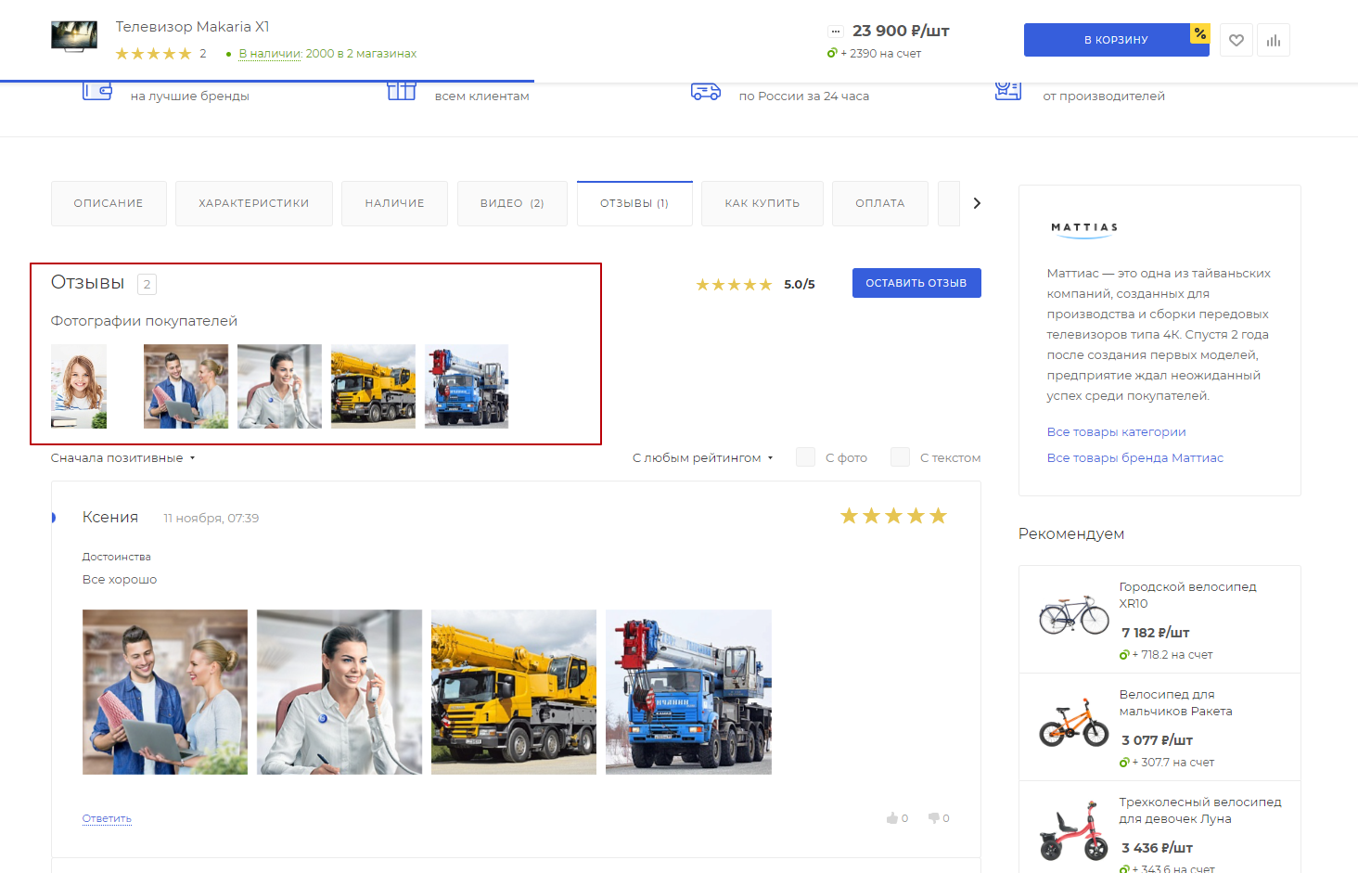Click the three-dots icon beside price
Image resolution: width=1358 pixels, height=873 pixels.
pyautogui.click(x=835, y=32)
